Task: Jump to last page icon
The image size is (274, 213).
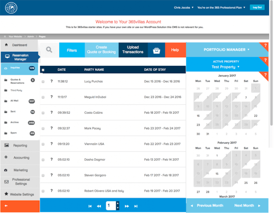Action: pyautogui.click(x=136, y=206)
